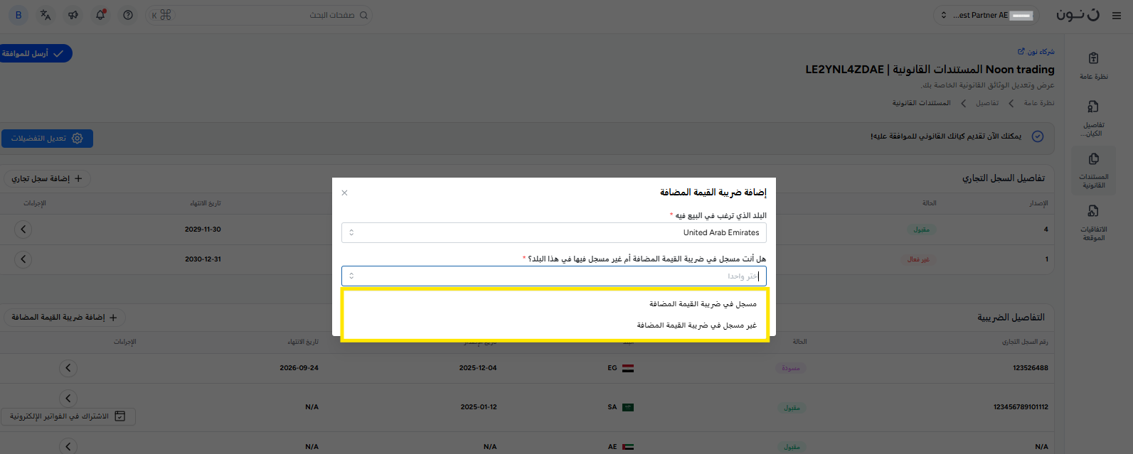Click the announcements megaphone icon
Screen dimensions: 1133x454
coord(73,15)
